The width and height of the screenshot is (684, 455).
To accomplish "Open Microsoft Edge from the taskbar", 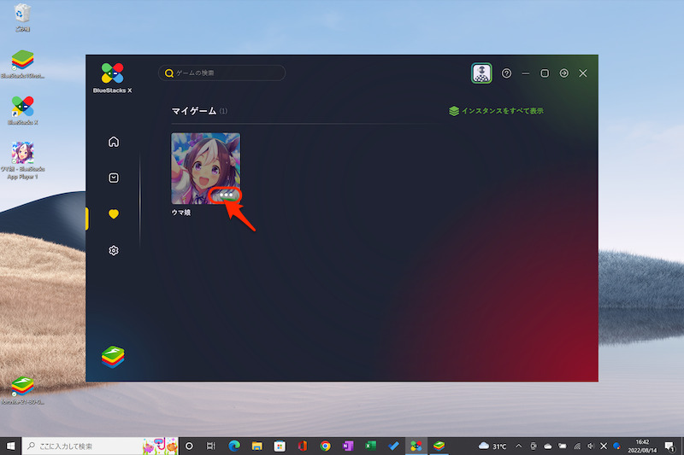I will (x=233, y=446).
